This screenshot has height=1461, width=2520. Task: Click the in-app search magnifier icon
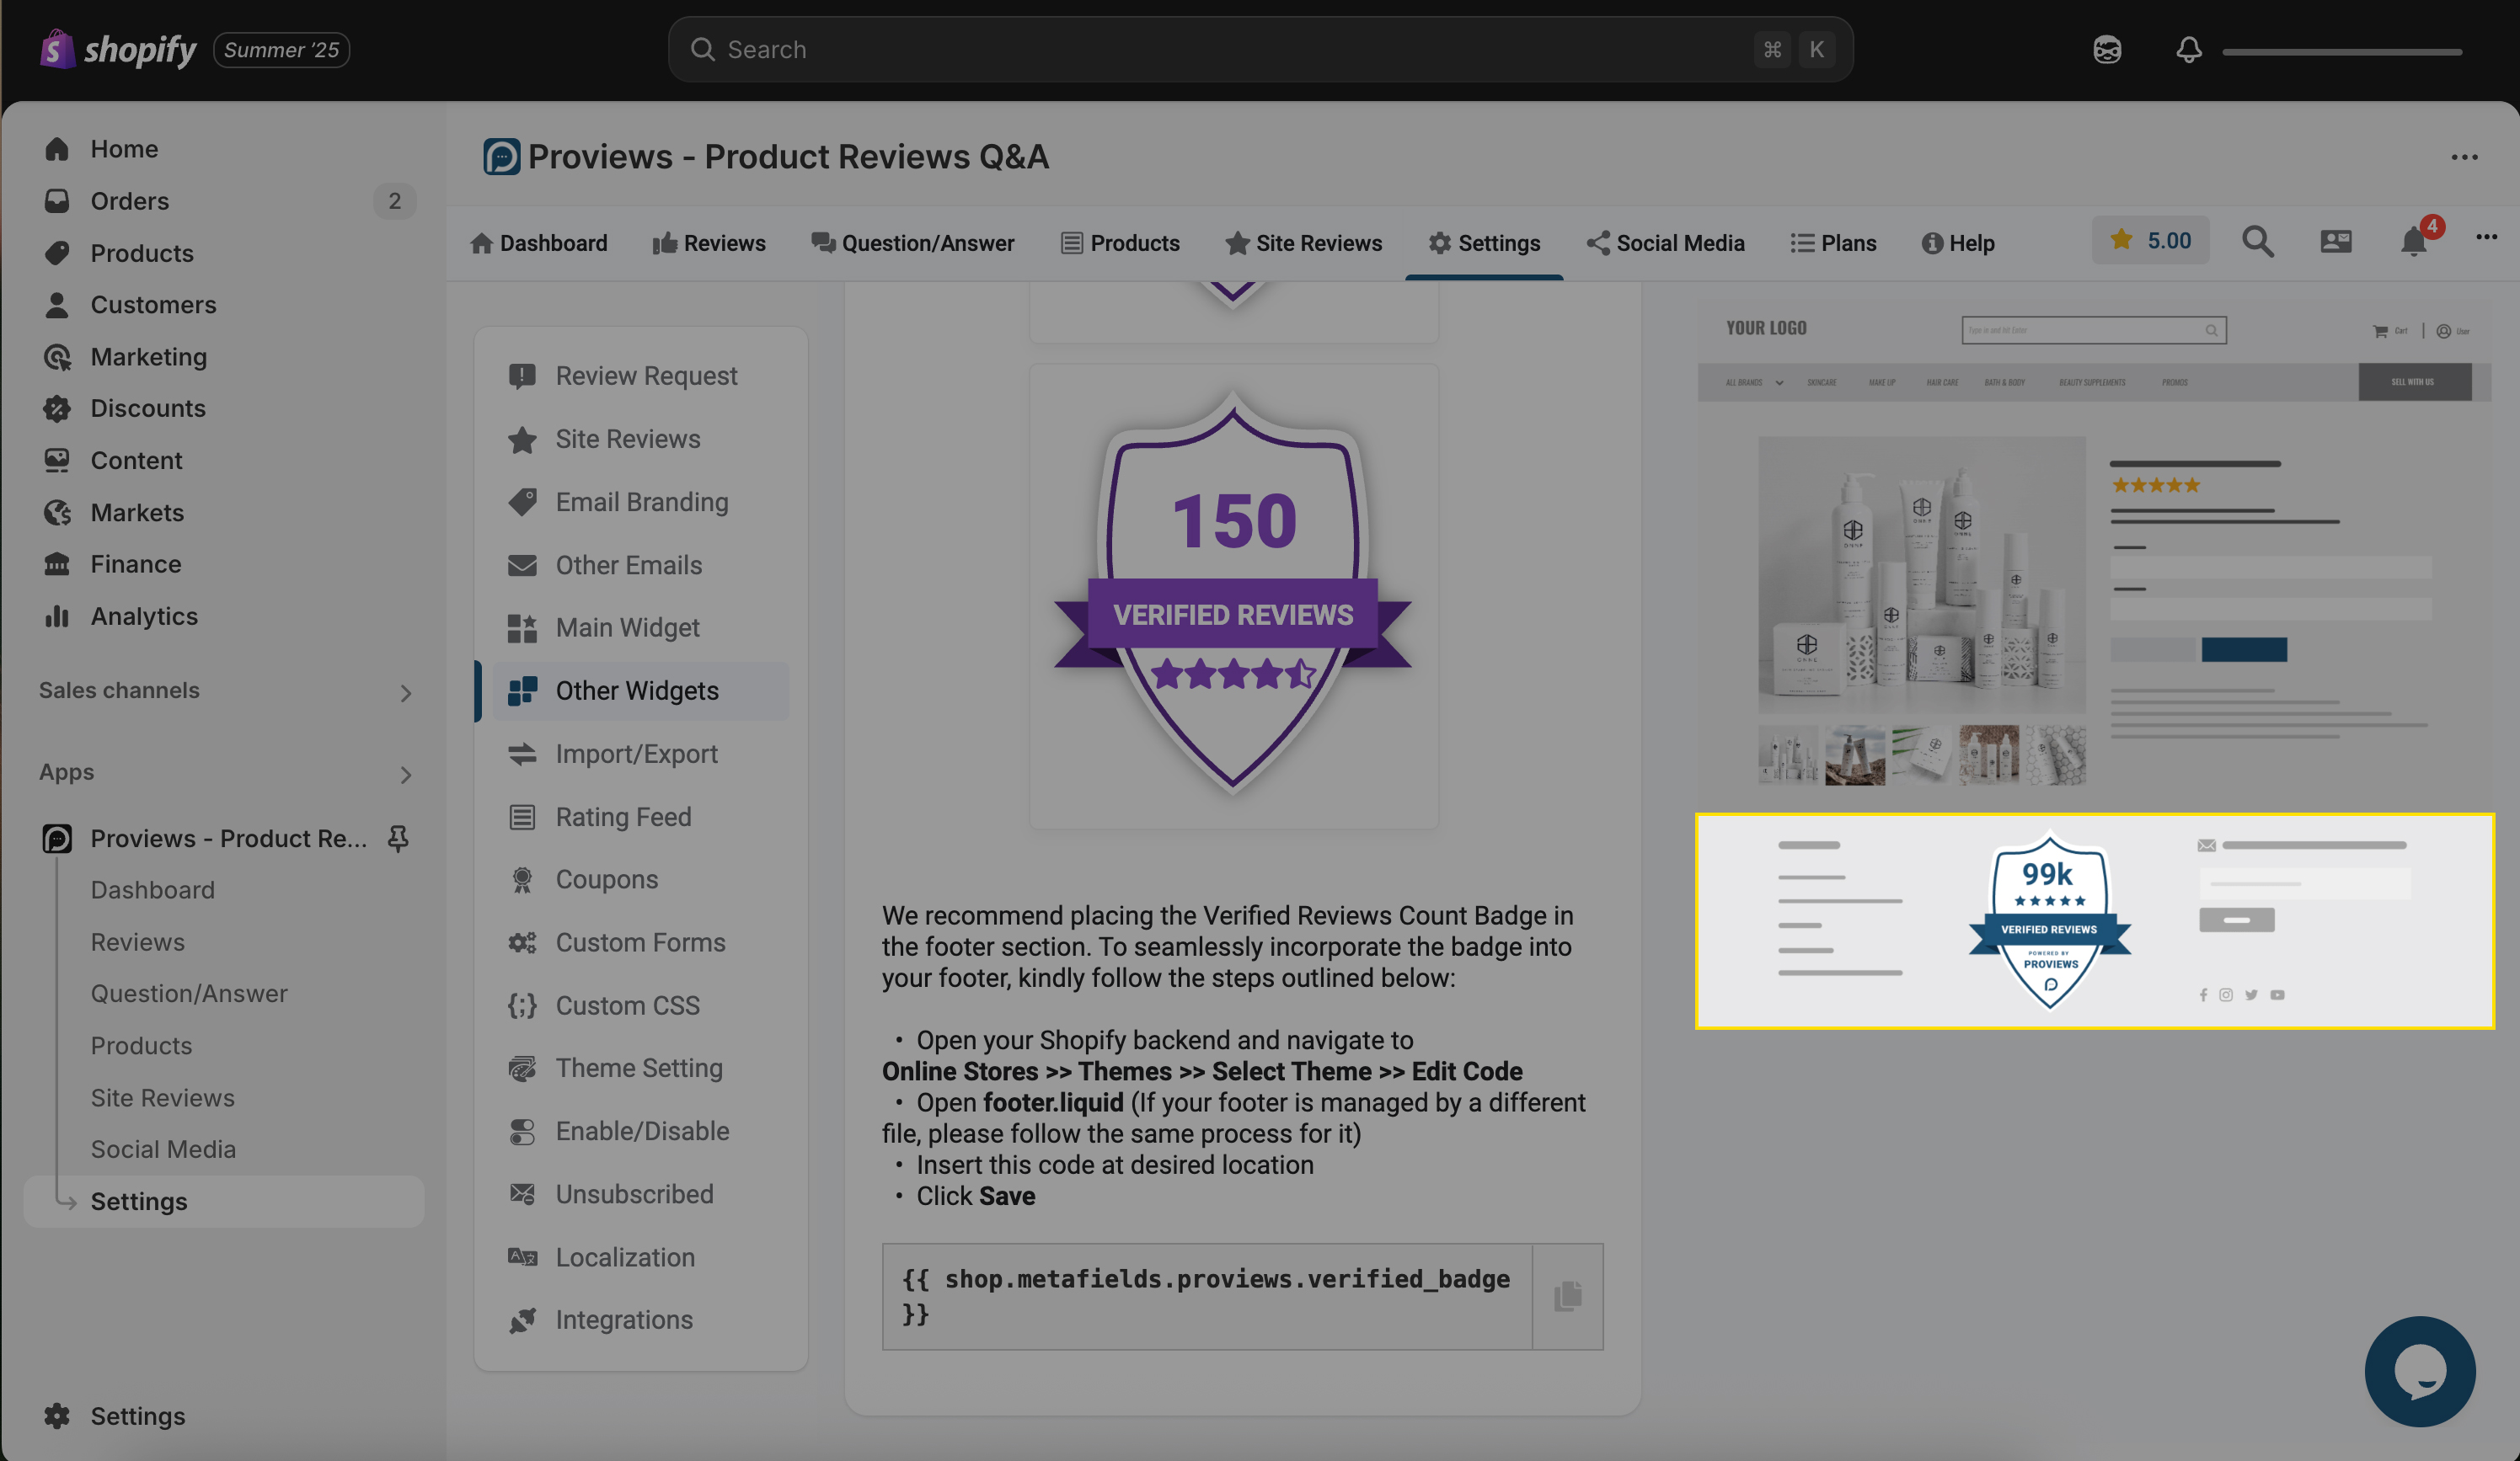[2257, 241]
